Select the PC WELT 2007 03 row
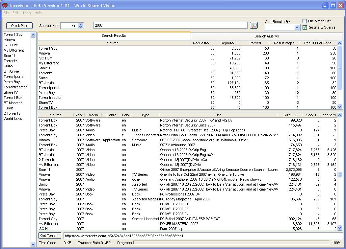The image size is (346, 249). (188, 209)
